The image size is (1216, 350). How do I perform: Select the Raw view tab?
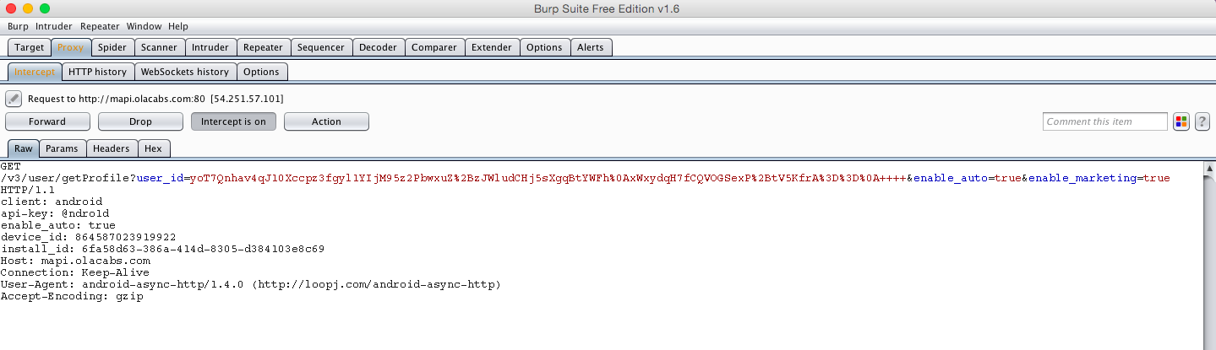[x=24, y=148]
